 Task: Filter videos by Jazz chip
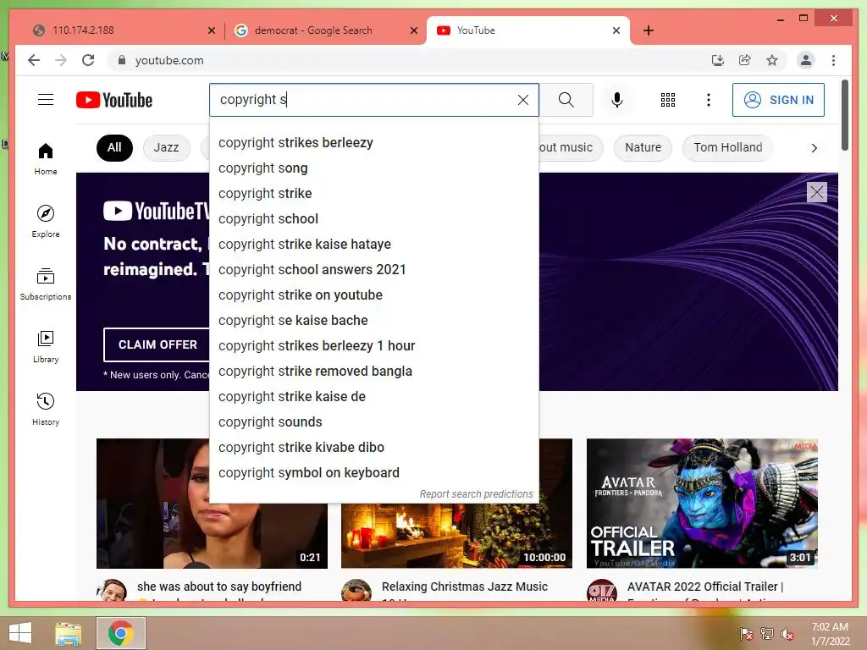pos(167,147)
